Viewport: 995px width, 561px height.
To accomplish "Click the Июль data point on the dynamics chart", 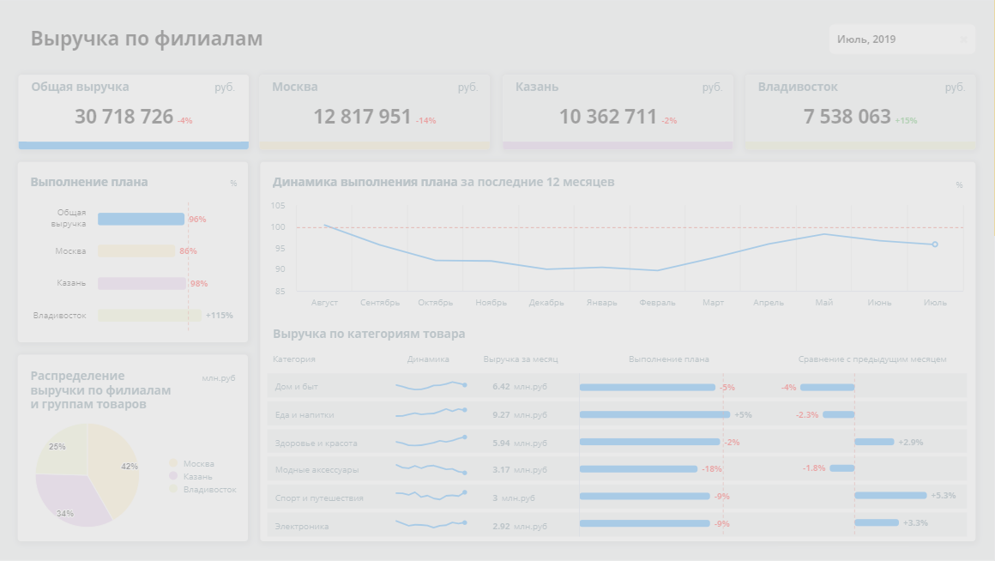I will pyautogui.click(x=934, y=245).
